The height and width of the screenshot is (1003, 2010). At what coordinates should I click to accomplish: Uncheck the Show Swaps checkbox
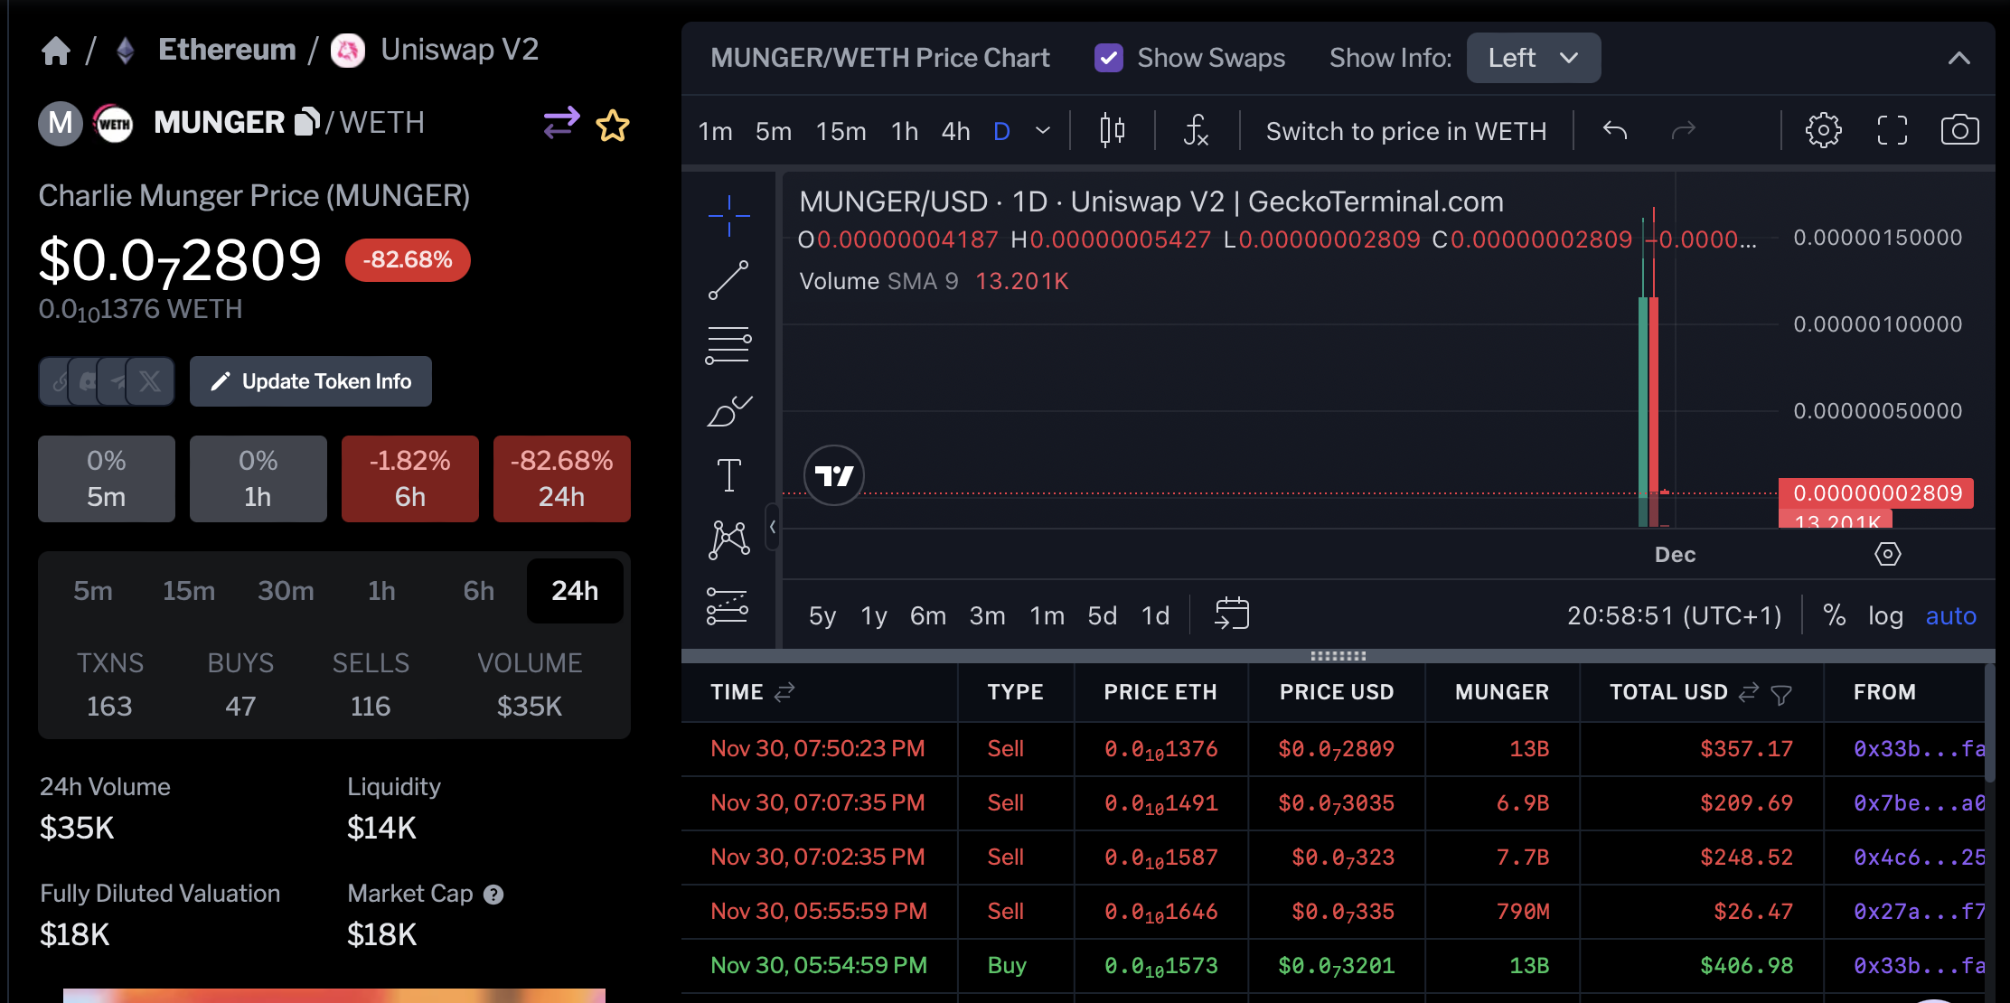[x=1108, y=58]
